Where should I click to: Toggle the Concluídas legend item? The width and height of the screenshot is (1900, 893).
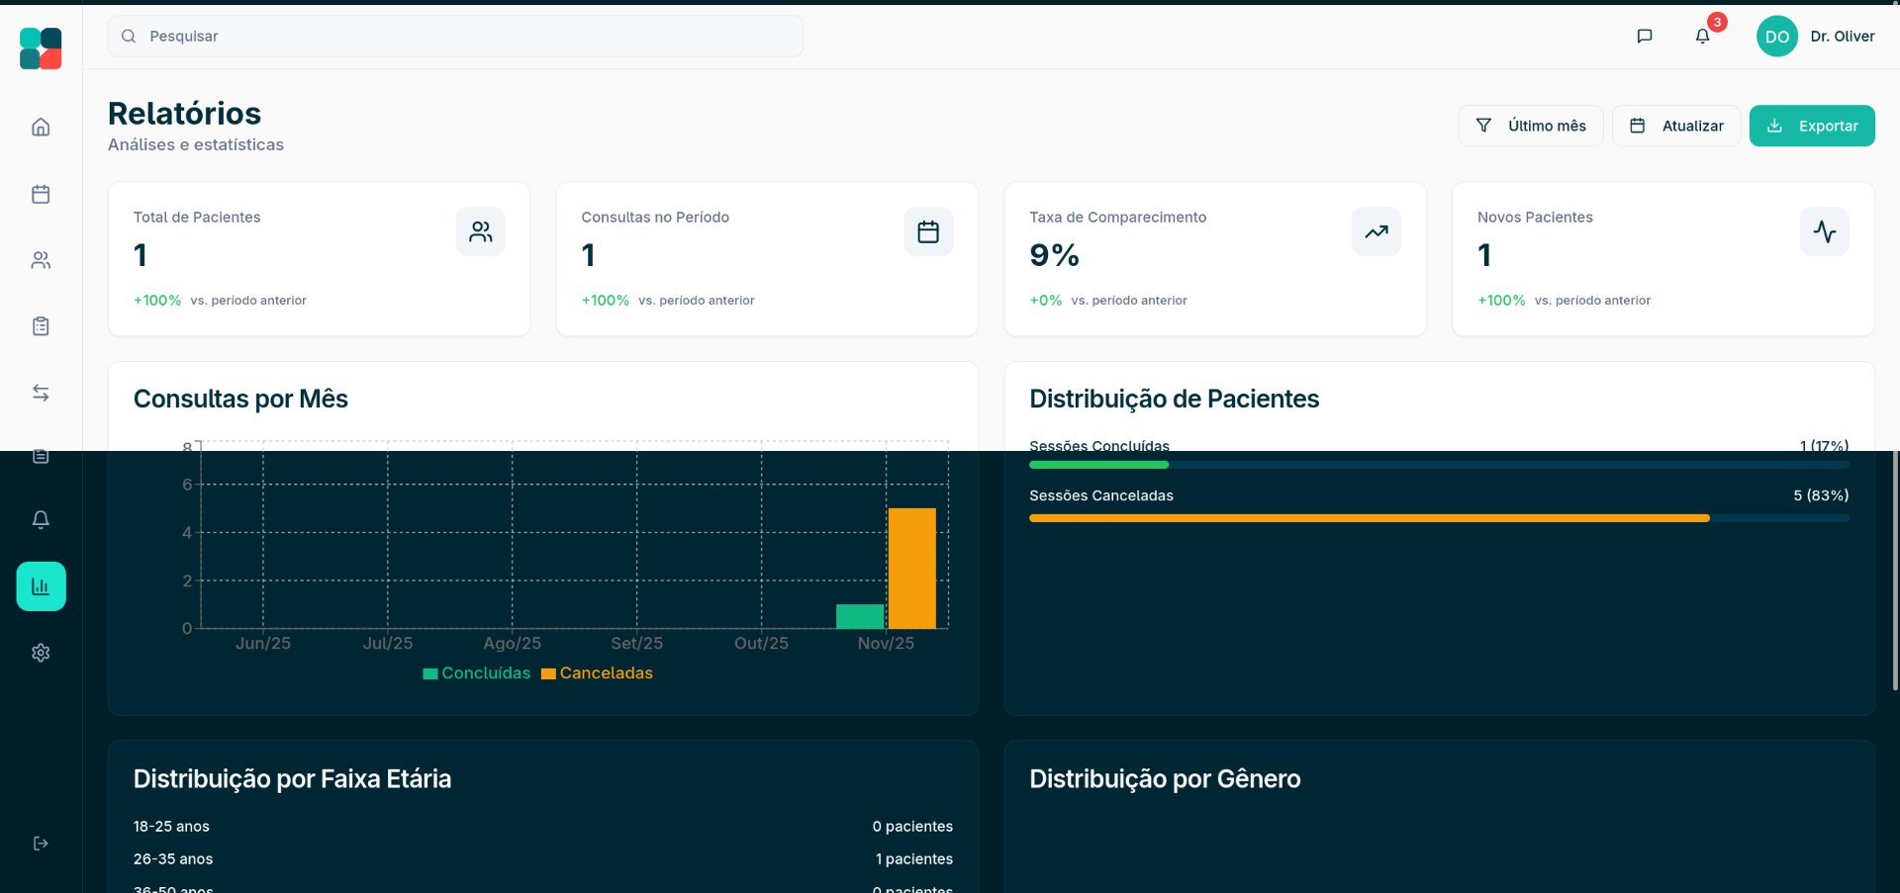pos(477,673)
